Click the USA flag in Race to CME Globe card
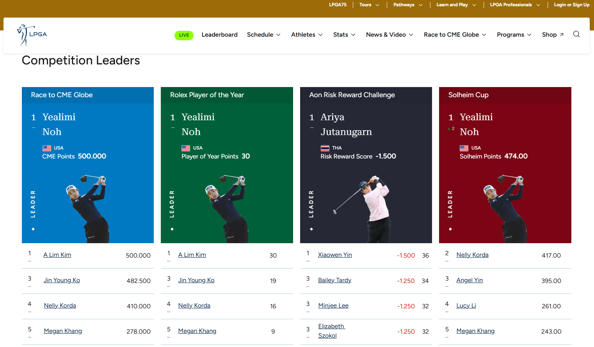 pyautogui.click(x=47, y=148)
